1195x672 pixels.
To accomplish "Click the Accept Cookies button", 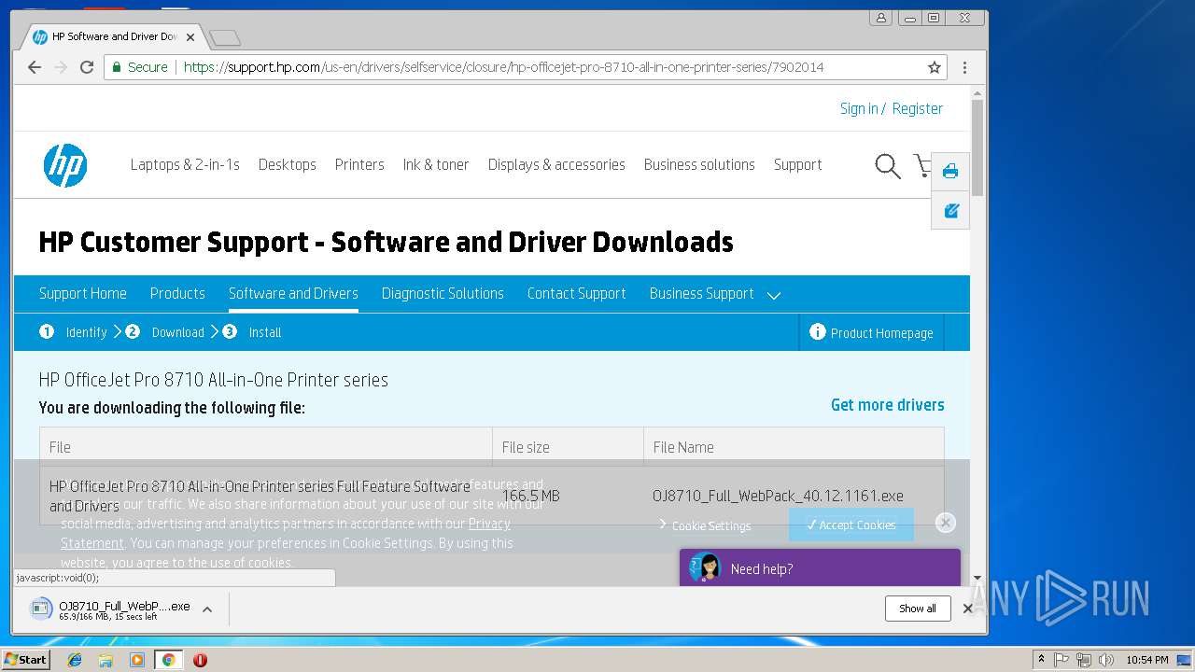I will pos(851,525).
